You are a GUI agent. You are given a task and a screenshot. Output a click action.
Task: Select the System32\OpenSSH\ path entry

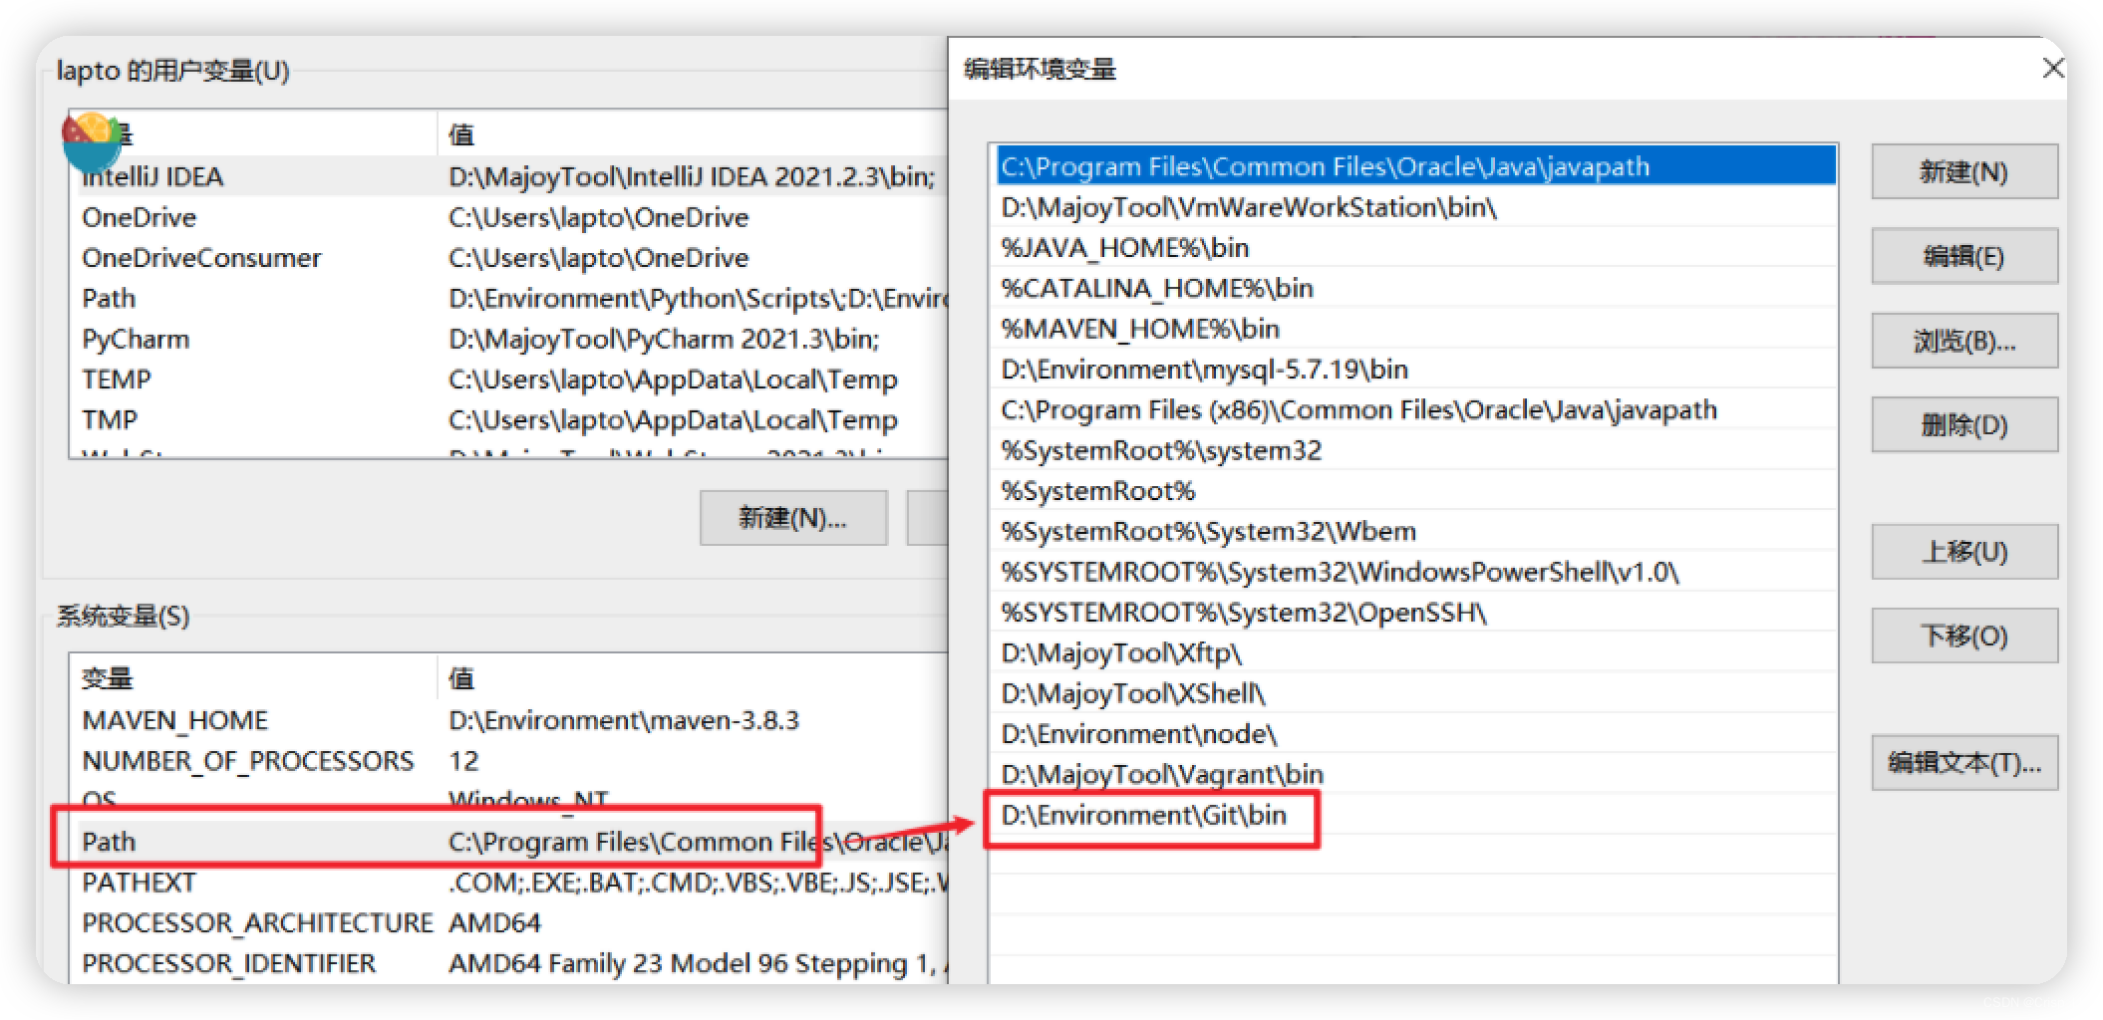(x=1415, y=613)
